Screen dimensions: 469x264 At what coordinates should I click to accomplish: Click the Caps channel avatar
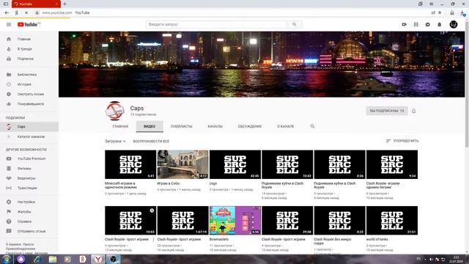click(115, 111)
